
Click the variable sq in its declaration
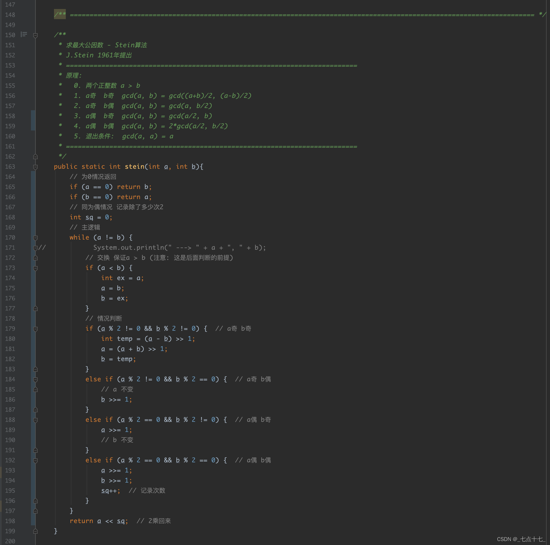89,217
